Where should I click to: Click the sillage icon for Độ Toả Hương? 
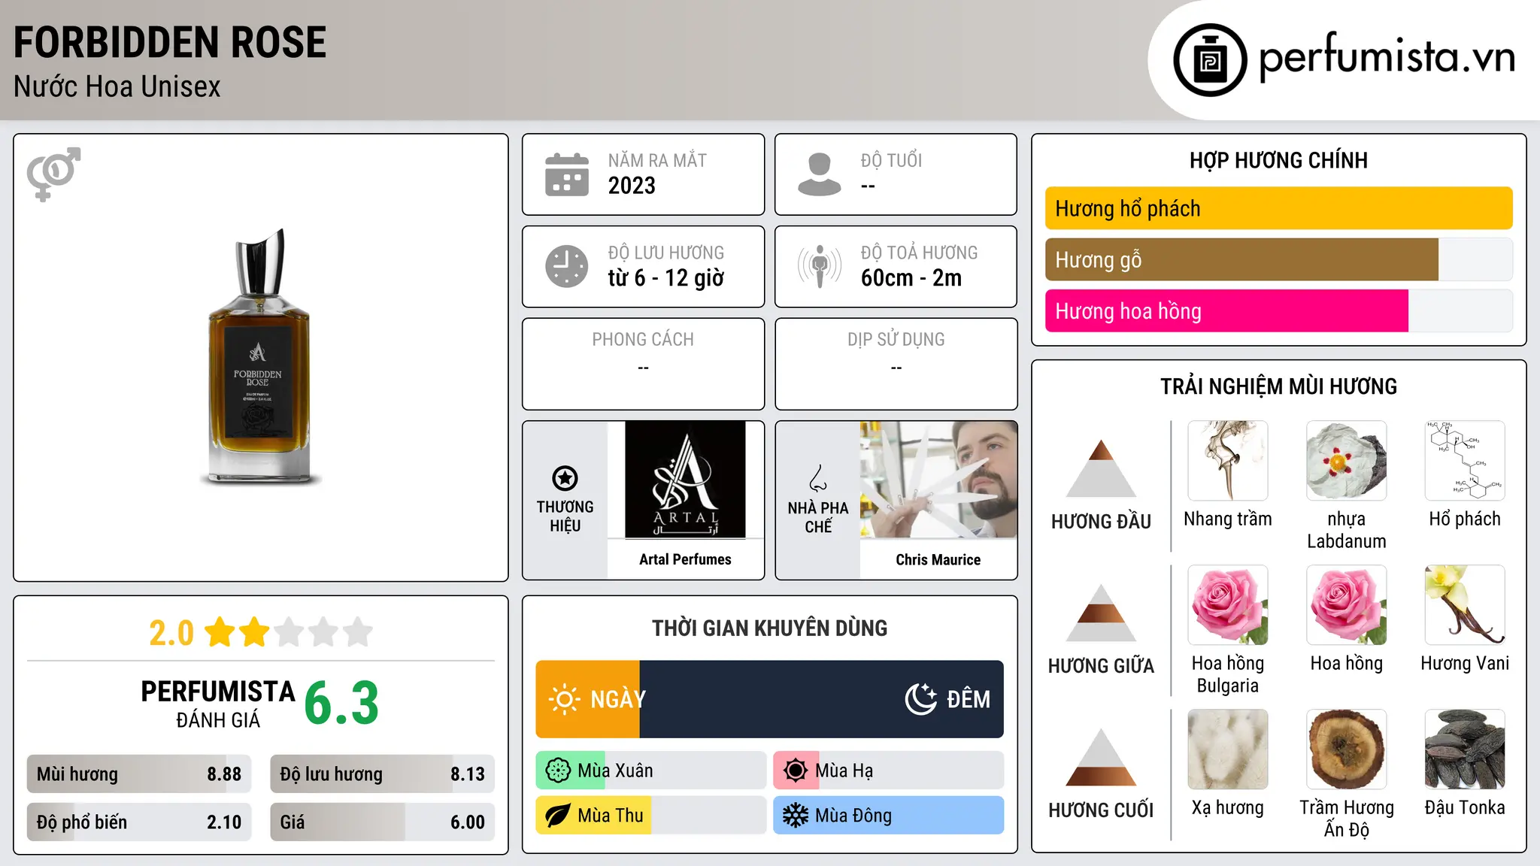click(820, 266)
